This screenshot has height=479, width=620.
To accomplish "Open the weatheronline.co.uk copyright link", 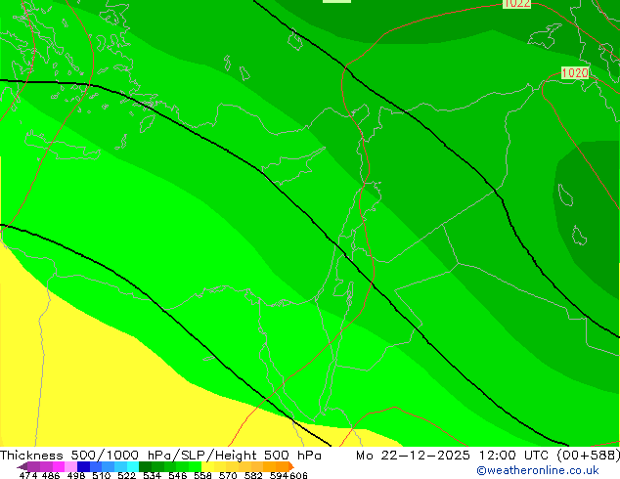I will click(538, 470).
